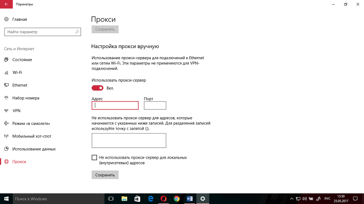Open Opera browser from taskbar
The width and height of the screenshot is (364, 204).
164,198
